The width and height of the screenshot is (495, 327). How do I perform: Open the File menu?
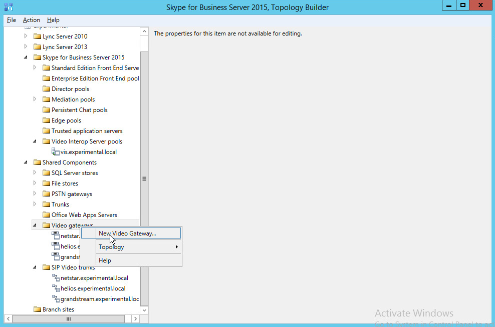12,20
